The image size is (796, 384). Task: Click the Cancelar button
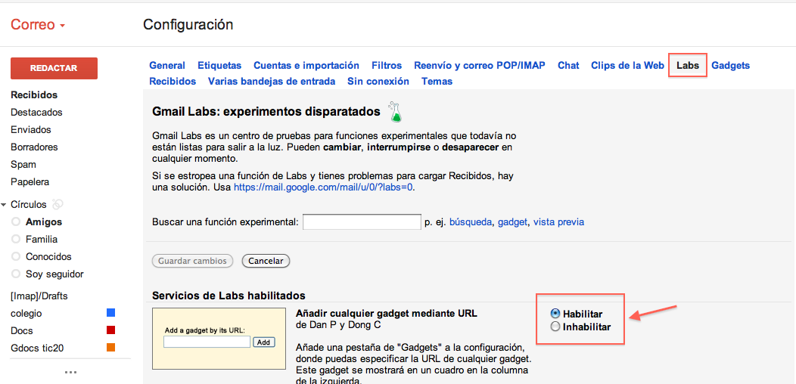click(266, 261)
